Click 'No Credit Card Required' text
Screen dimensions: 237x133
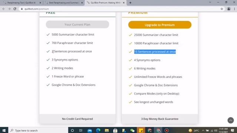pyautogui.click(x=77, y=119)
